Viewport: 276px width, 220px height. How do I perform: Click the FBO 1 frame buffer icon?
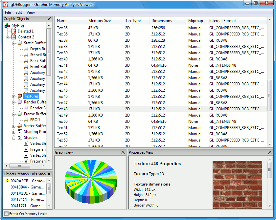pos(26,120)
